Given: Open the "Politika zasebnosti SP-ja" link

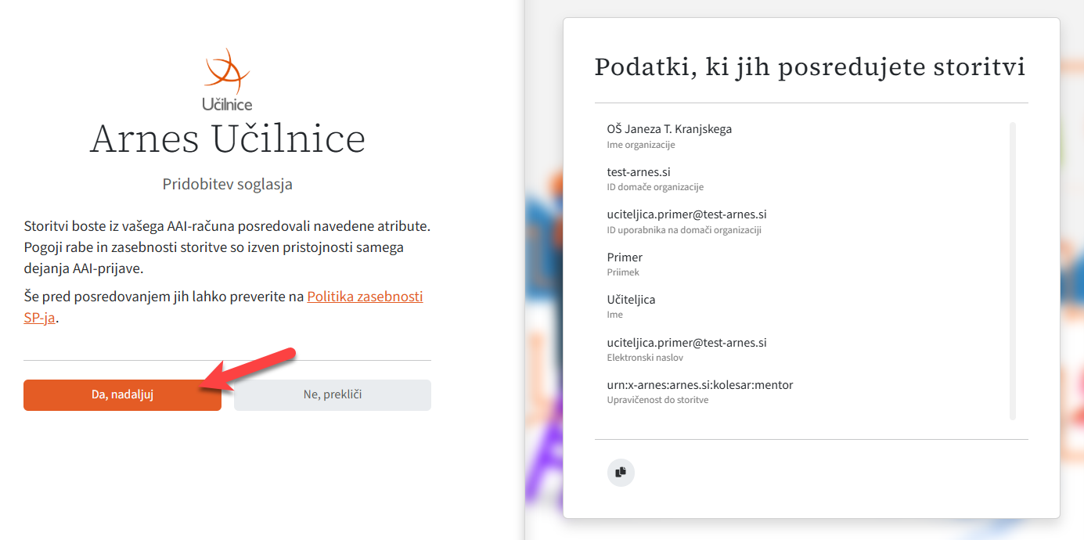Looking at the screenshot, I should (365, 297).
